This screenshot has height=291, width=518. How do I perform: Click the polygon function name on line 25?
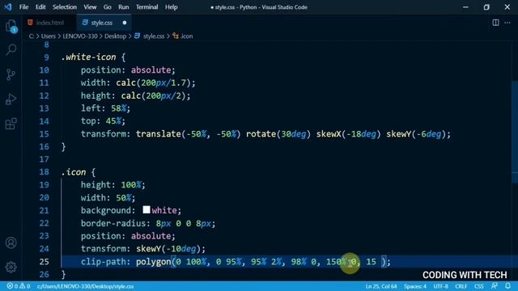[153, 262]
